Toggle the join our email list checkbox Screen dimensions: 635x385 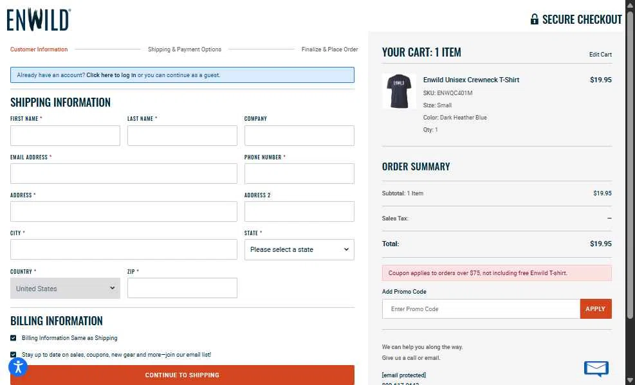click(x=14, y=354)
